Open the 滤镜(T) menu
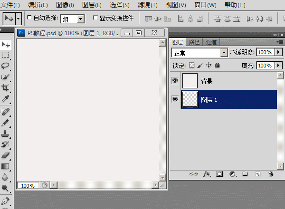The height and width of the screenshot is (209, 285). click(147, 5)
